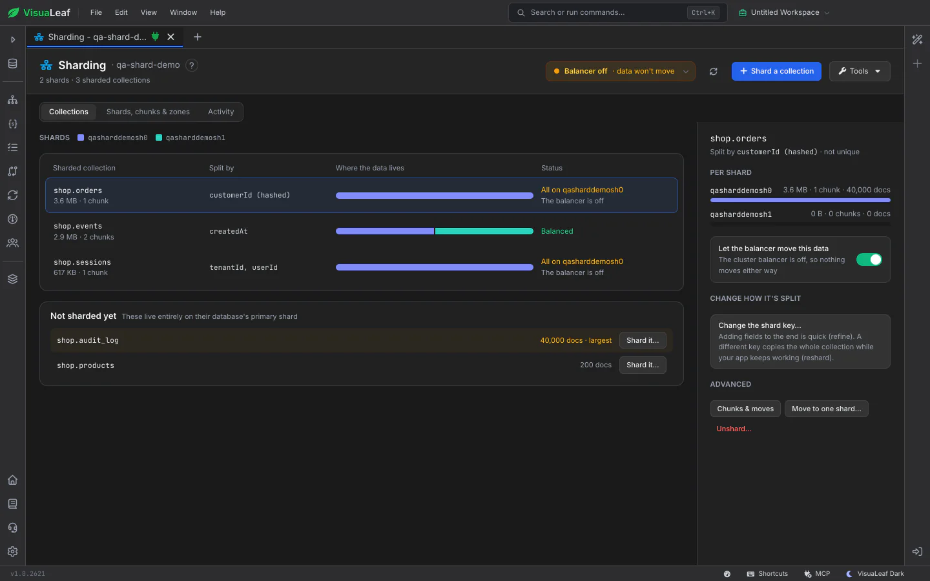The image size is (930, 581).
Task: Select the shop.events collection name
Action: point(77,226)
